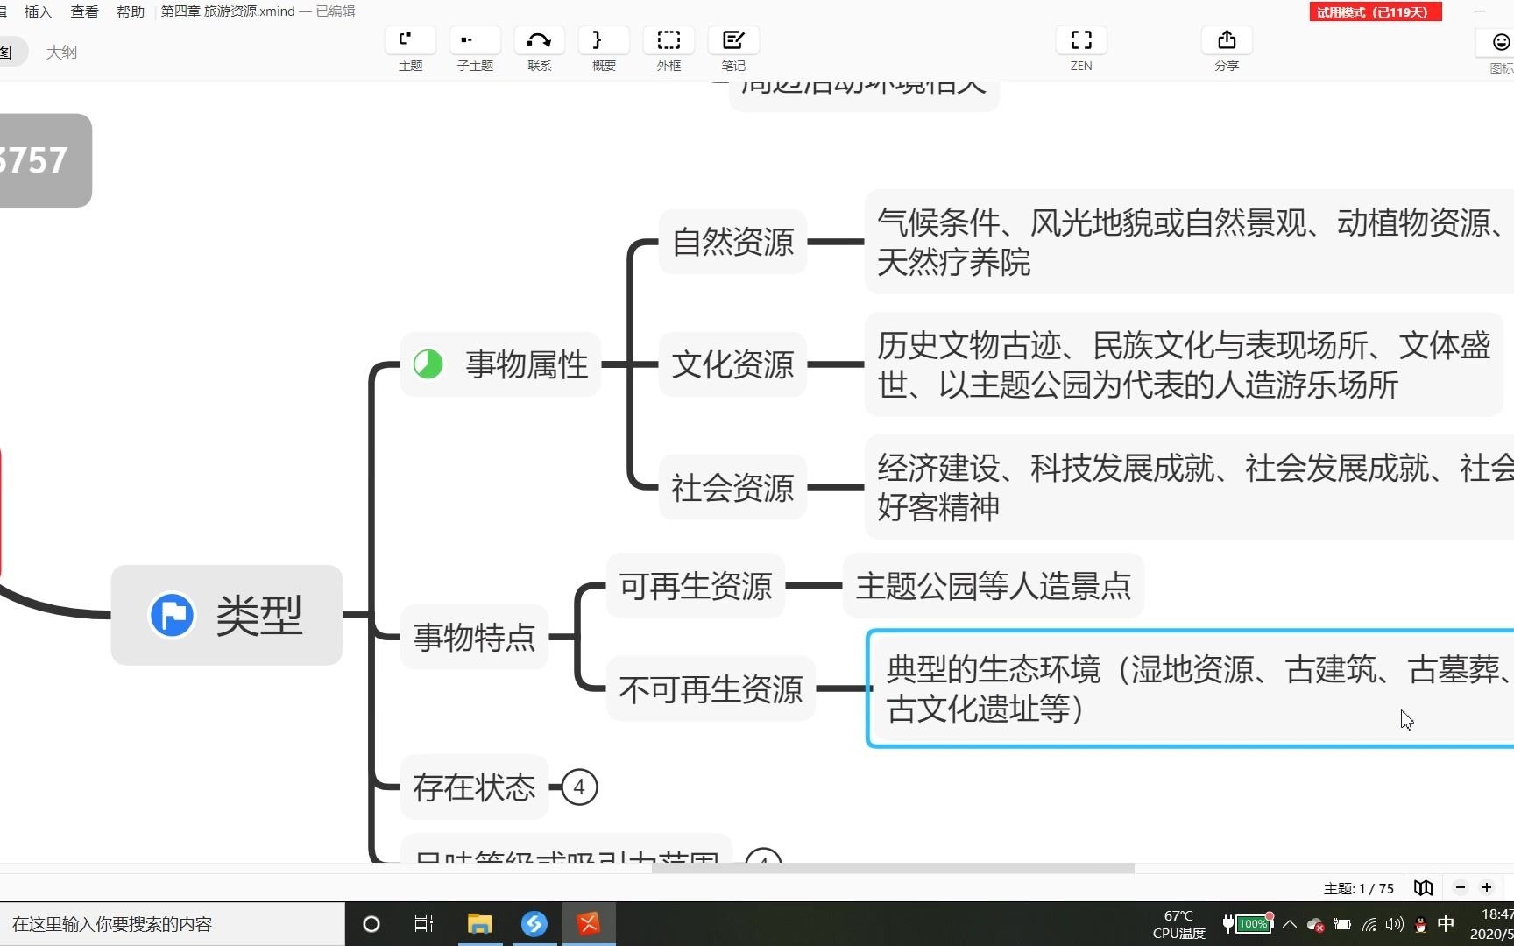Screen dimensions: 1514x946
Task: Select the 历史文物古迹 description node
Action: tap(1184, 364)
